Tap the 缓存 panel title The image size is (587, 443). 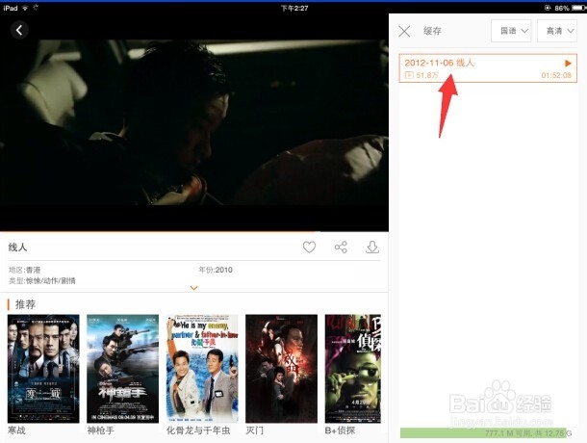click(x=432, y=31)
